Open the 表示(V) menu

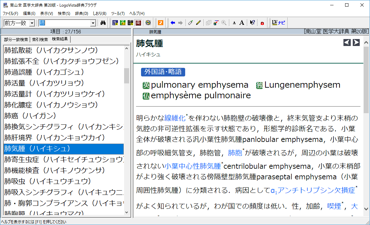46,14
